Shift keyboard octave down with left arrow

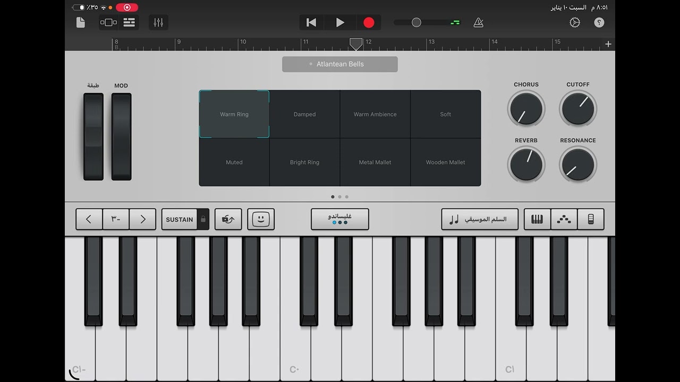click(x=89, y=219)
